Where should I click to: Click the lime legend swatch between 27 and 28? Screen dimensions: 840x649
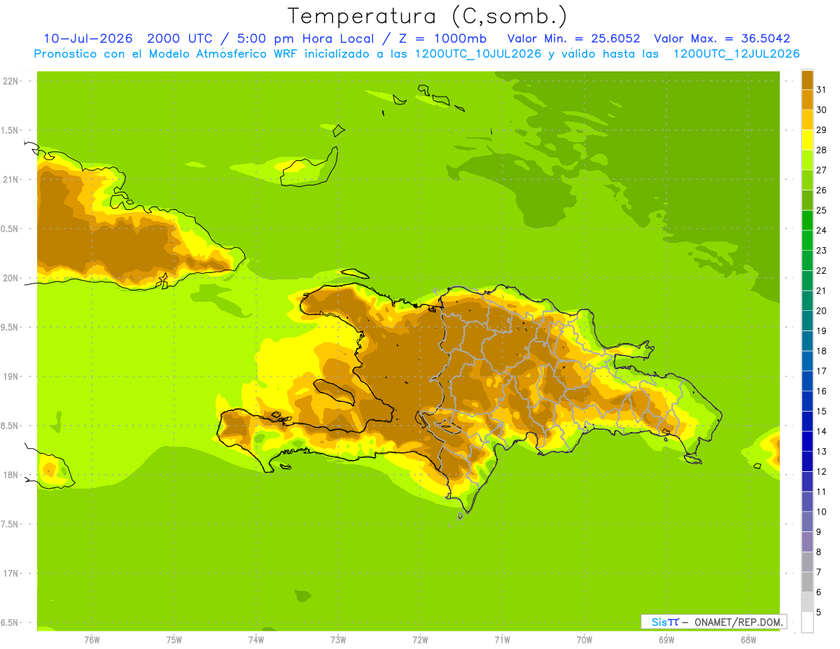tap(807, 160)
